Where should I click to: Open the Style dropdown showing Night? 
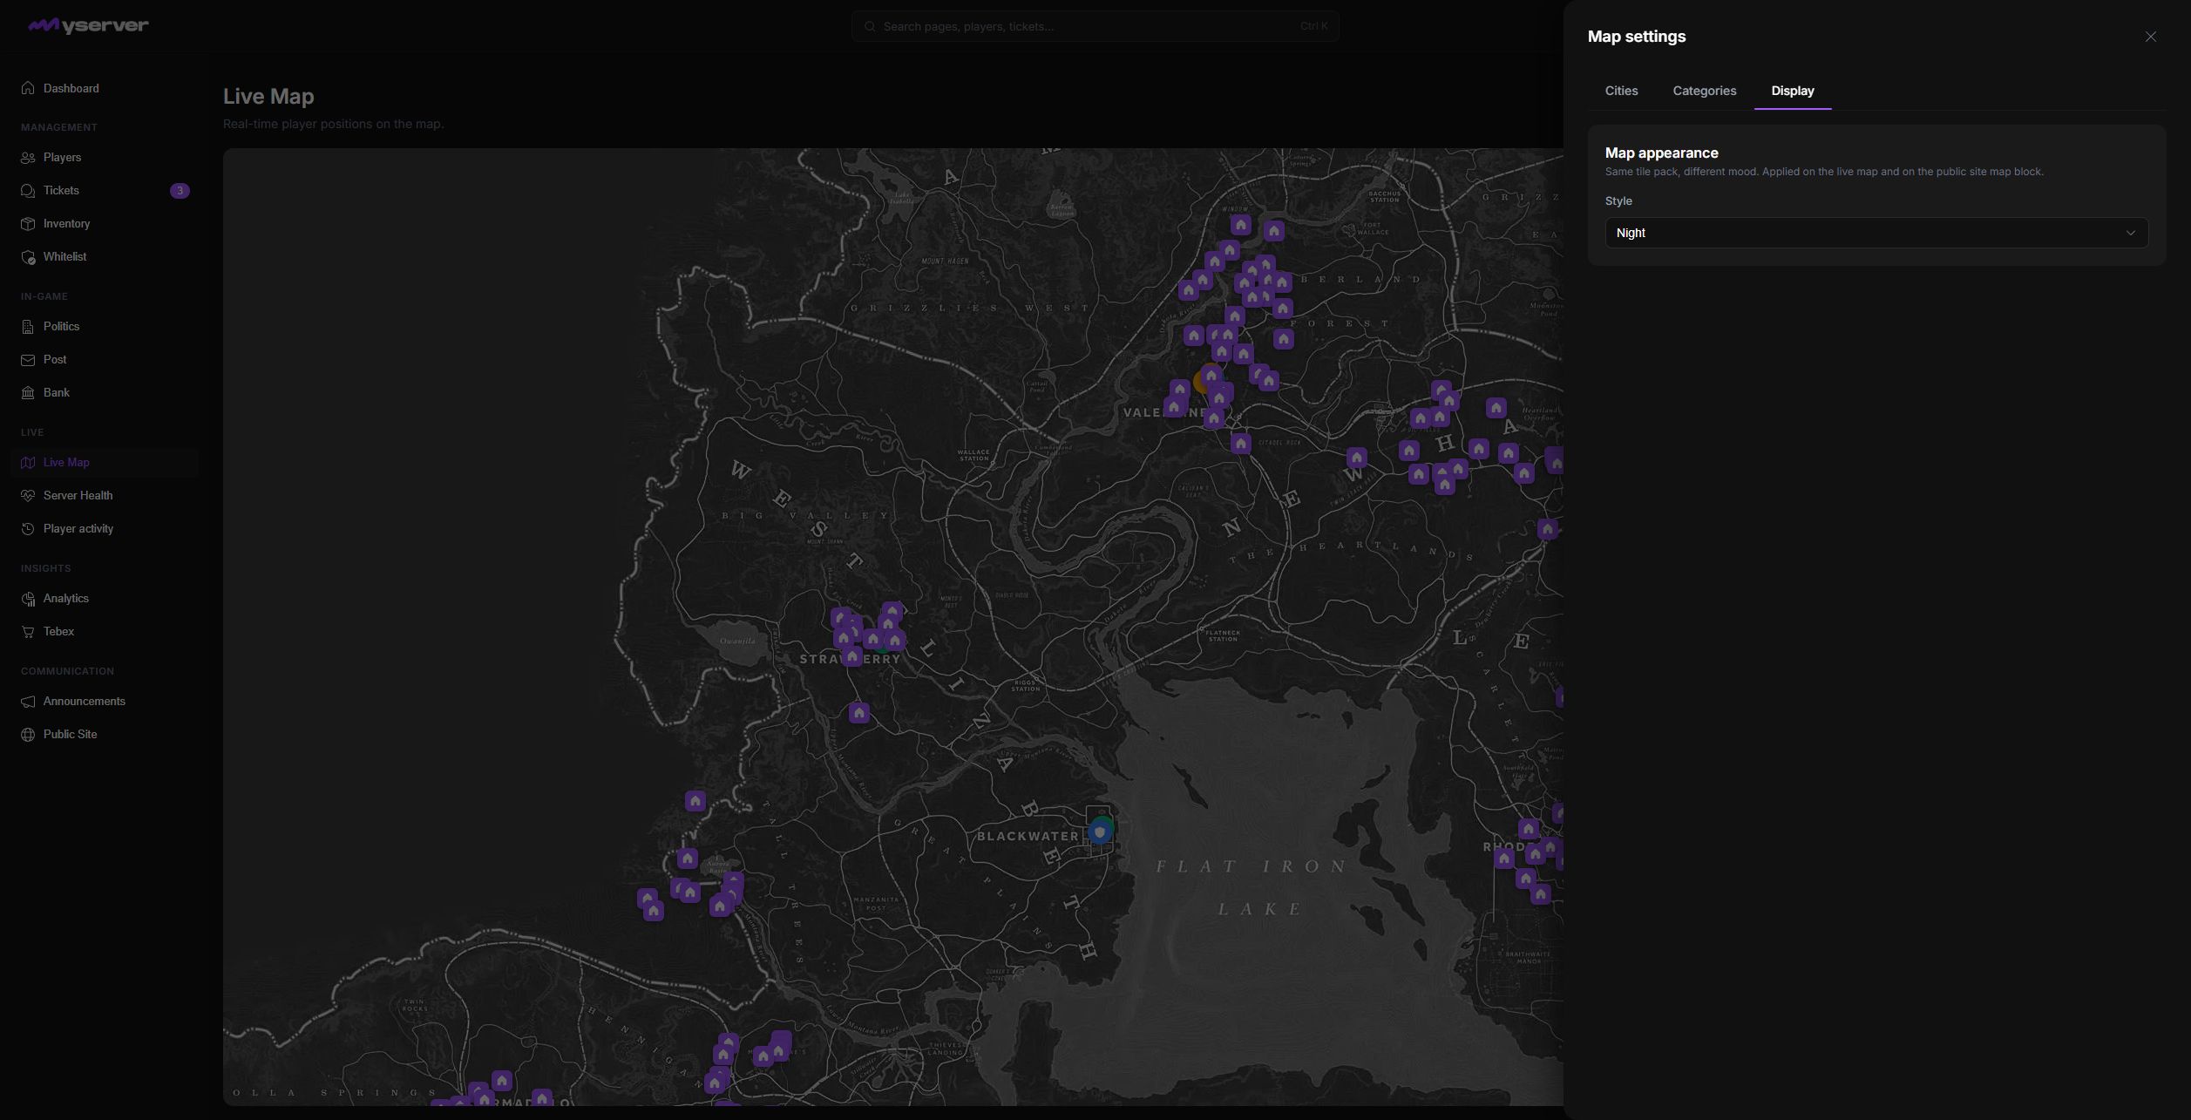pyautogui.click(x=1876, y=233)
